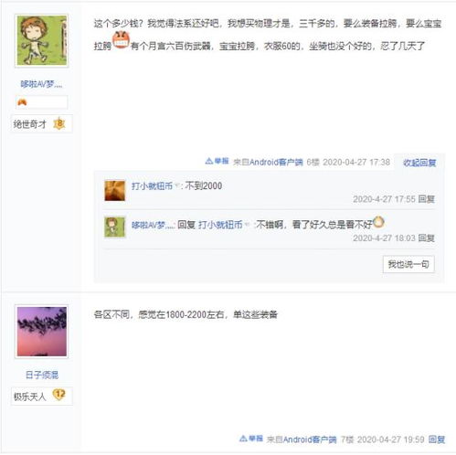The height and width of the screenshot is (455, 456).
Task: Open the cartoon avatar of the 6楼 poster
Action: click(x=42, y=41)
